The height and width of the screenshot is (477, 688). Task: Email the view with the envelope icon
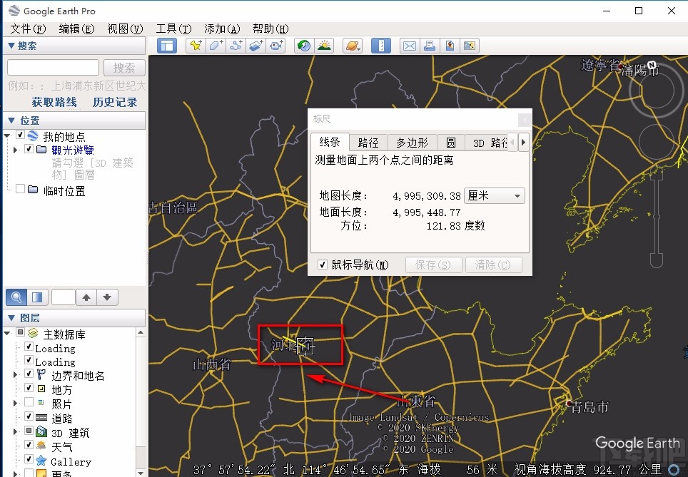(x=410, y=46)
